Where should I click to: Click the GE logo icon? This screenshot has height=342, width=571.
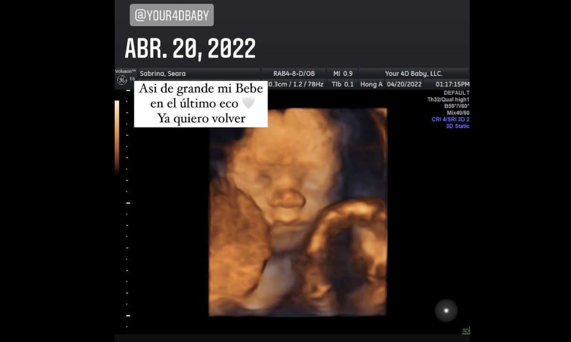pyautogui.click(x=122, y=80)
